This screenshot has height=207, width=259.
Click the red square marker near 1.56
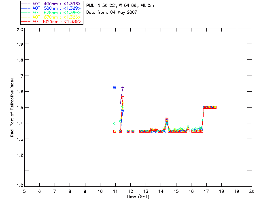click(x=123, y=98)
